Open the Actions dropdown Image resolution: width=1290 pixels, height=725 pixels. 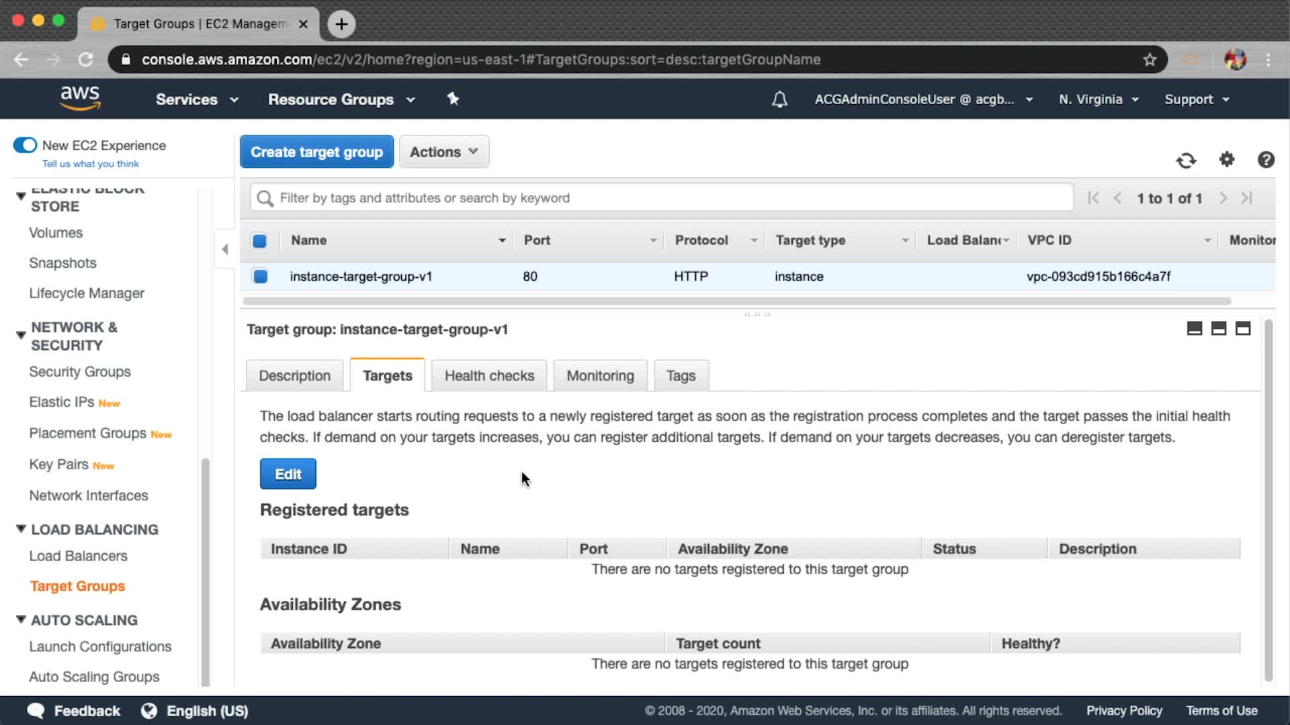click(443, 152)
